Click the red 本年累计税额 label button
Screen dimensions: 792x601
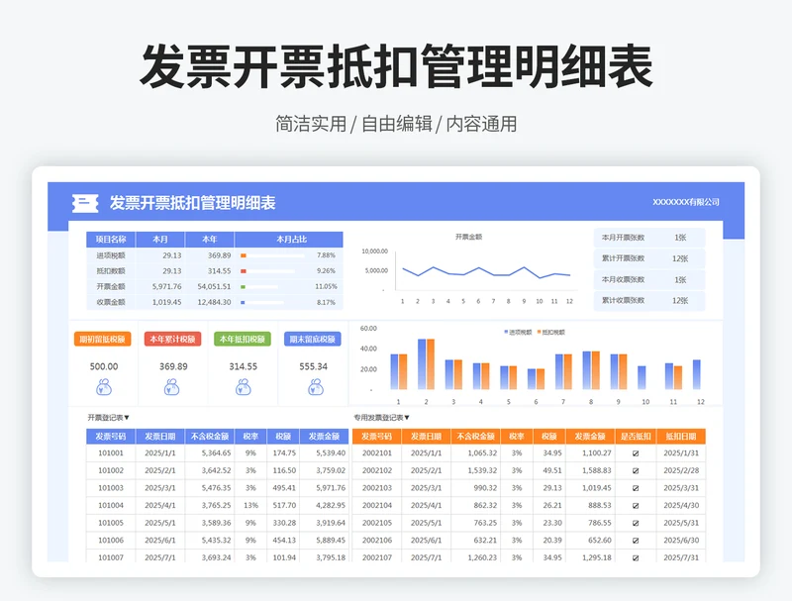(173, 340)
